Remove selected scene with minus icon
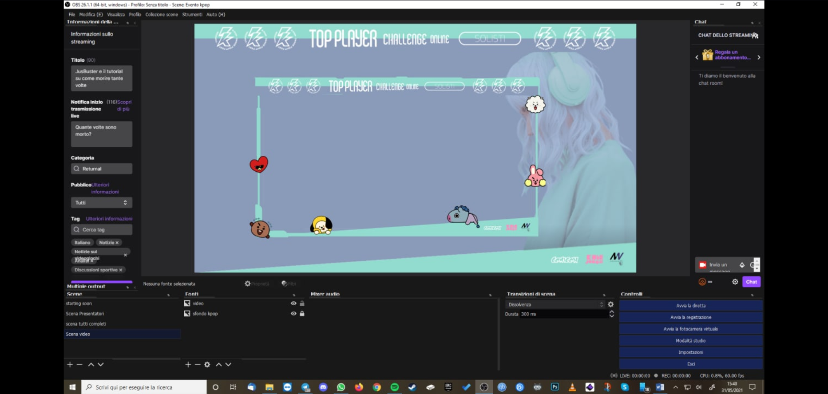 point(79,364)
